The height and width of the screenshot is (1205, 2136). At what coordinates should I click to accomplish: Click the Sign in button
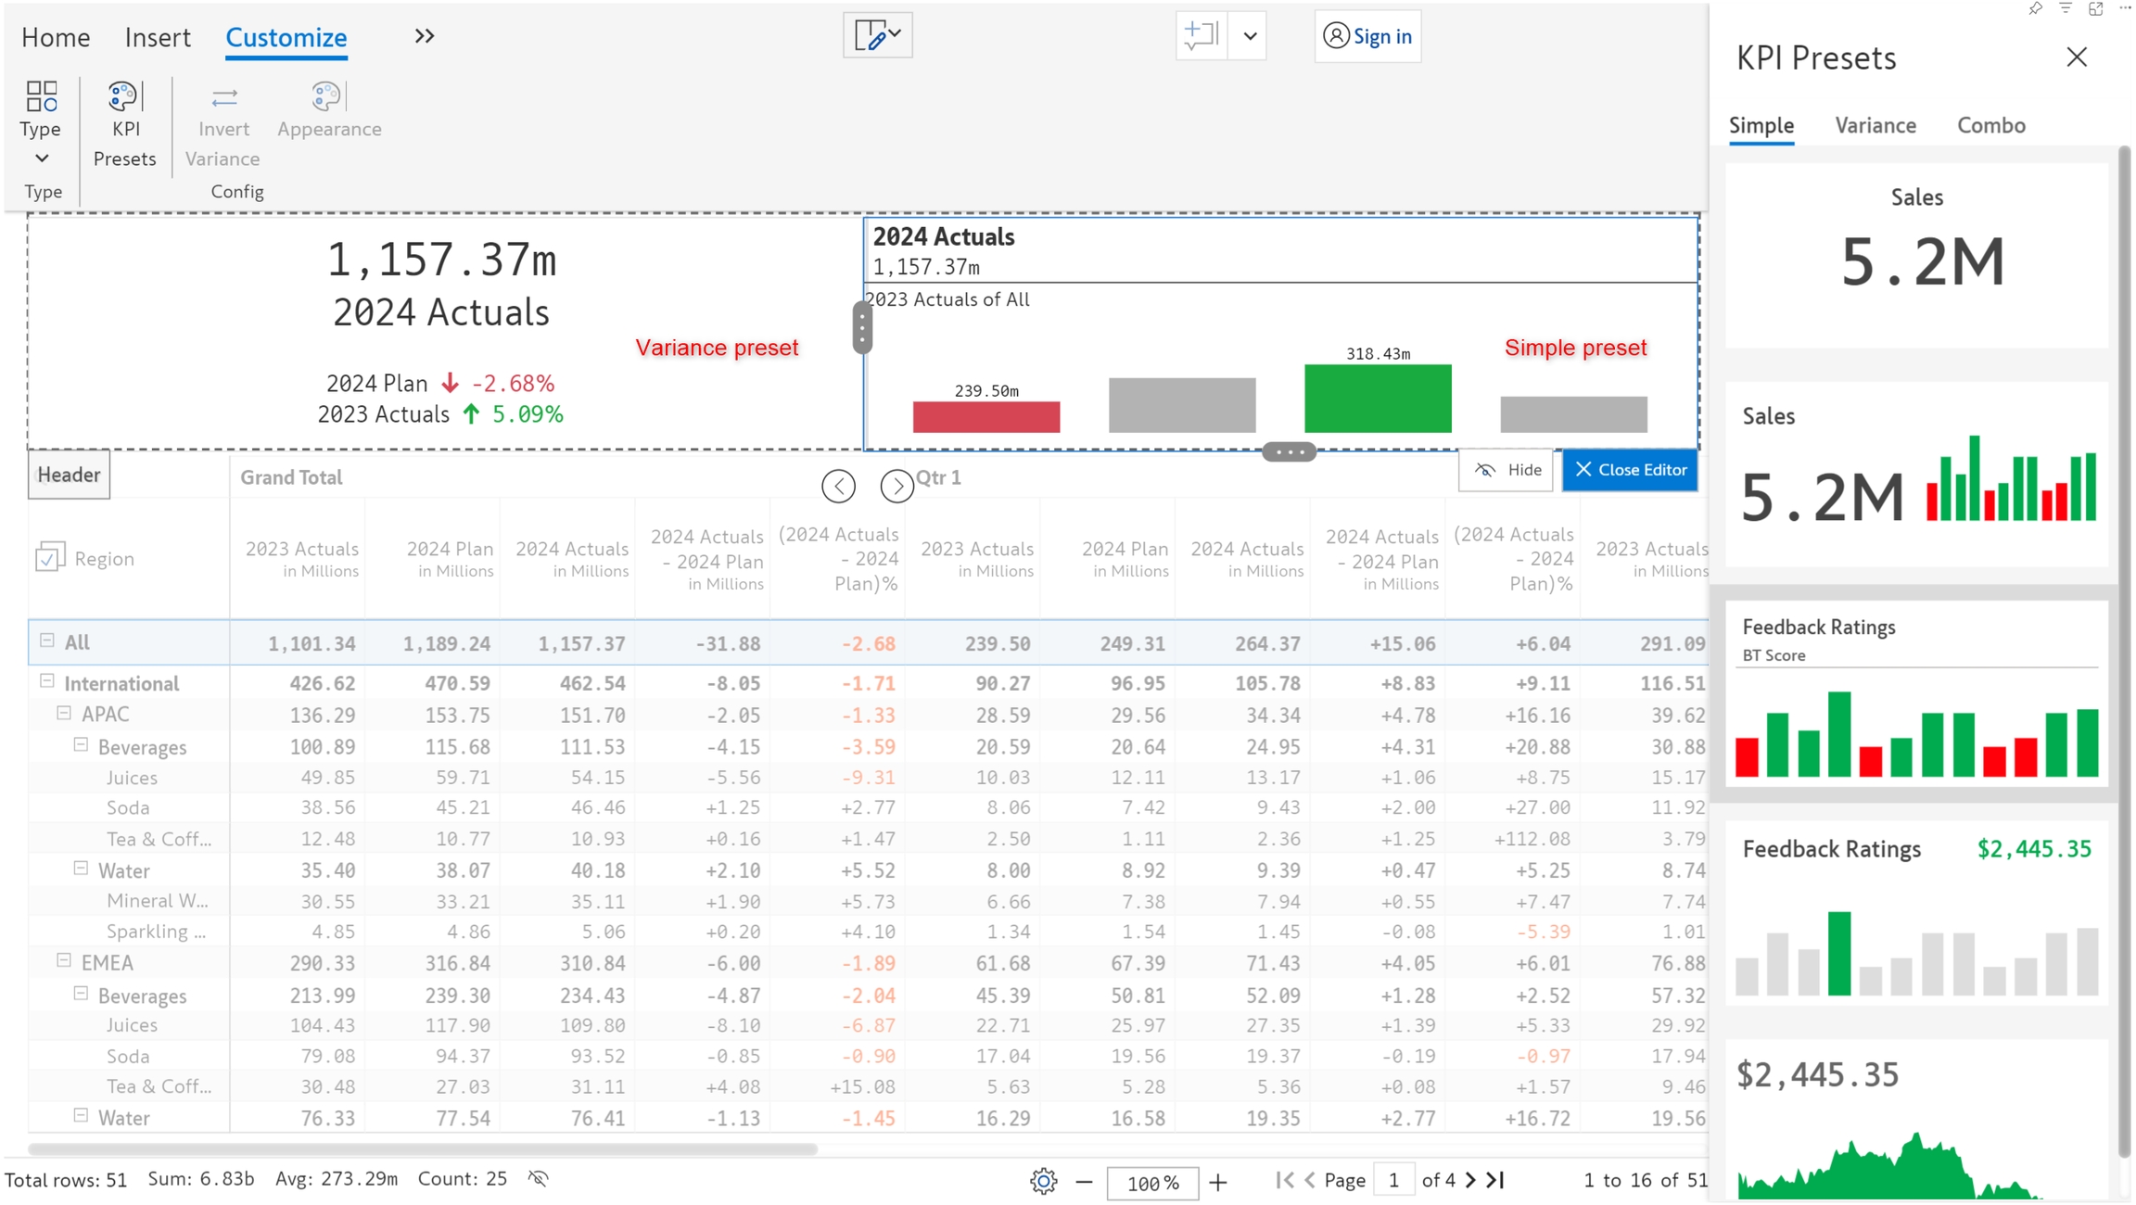point(1367,36)
